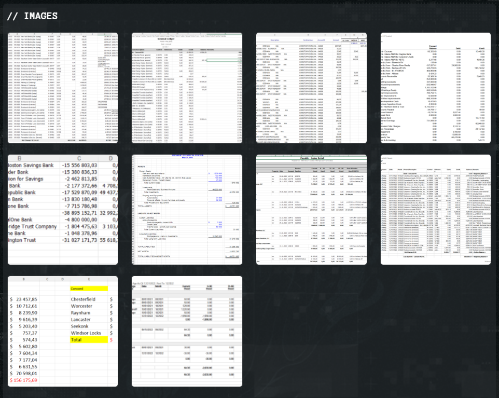Click the yellow Total cell

coord(89,340)
